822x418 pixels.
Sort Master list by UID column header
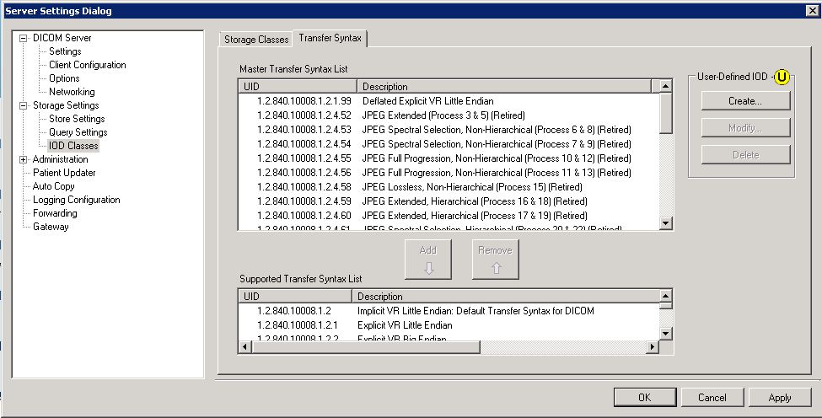(x=298, y=86)
